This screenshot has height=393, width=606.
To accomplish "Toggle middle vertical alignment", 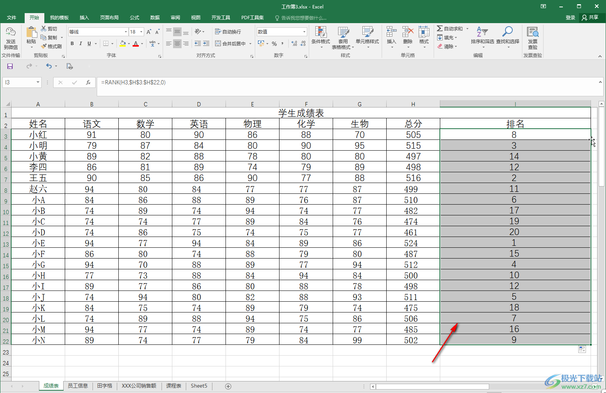I will coord(177,32).
